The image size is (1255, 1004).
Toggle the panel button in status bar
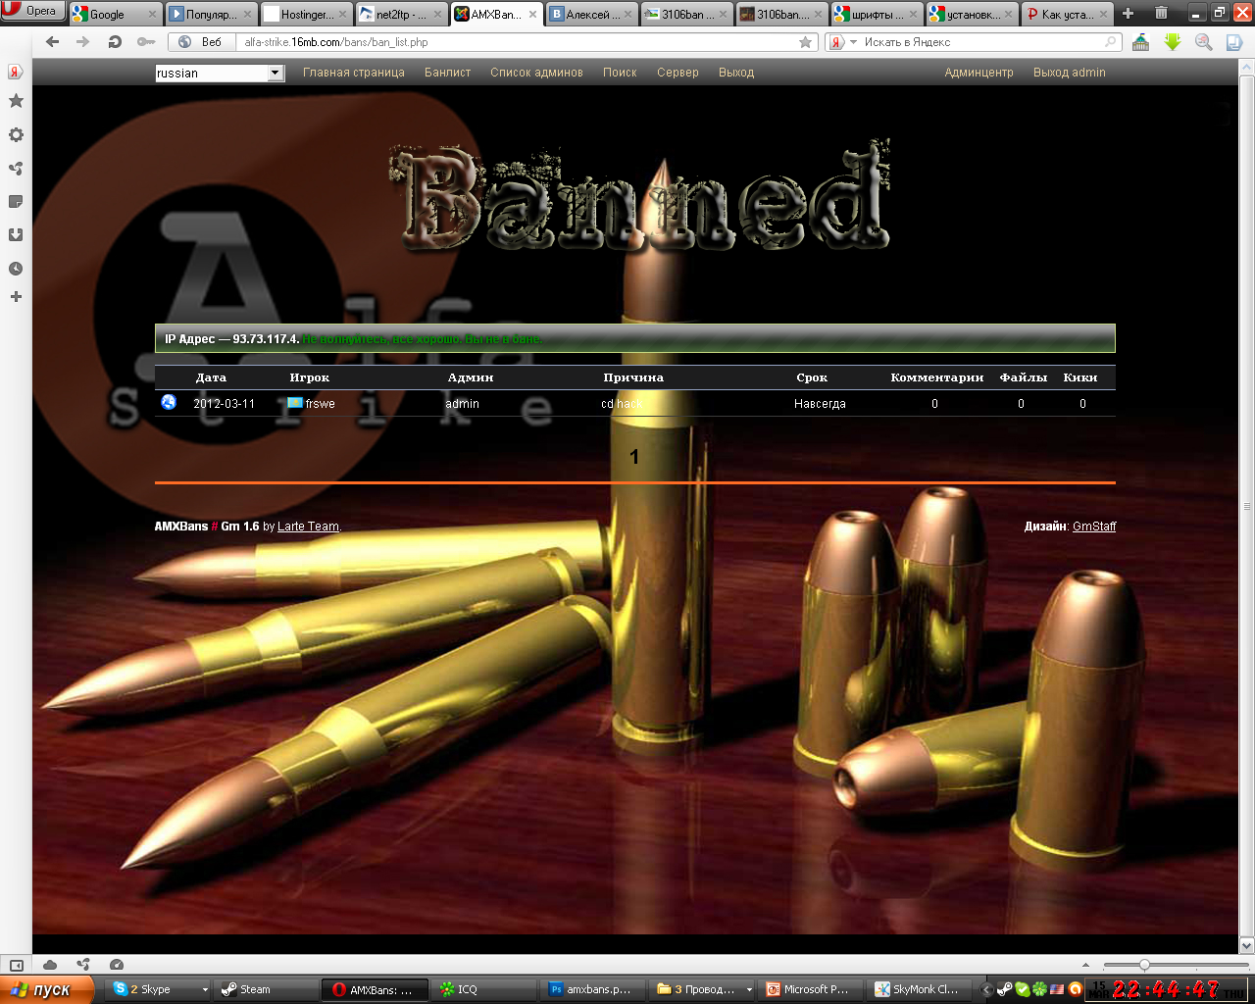coord(16,965)
